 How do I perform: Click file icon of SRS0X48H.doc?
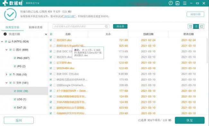[54, 68]
